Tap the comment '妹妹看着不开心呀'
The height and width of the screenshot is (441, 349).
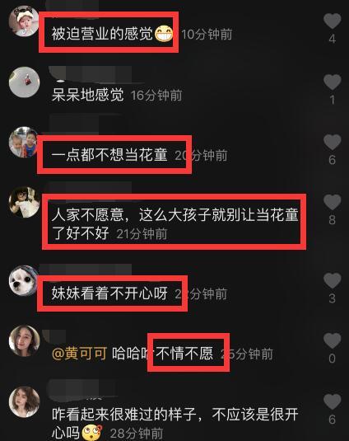(109, 293)
